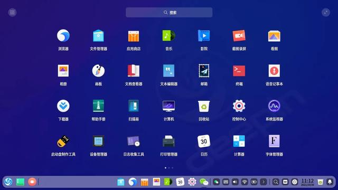Open the trash in the dock

321,182
